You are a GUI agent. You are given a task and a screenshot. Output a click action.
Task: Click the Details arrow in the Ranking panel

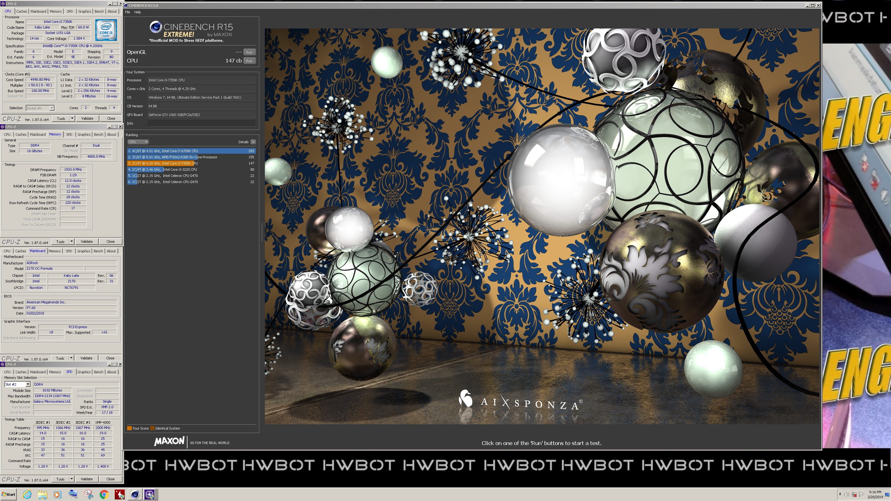coord(253,142)
